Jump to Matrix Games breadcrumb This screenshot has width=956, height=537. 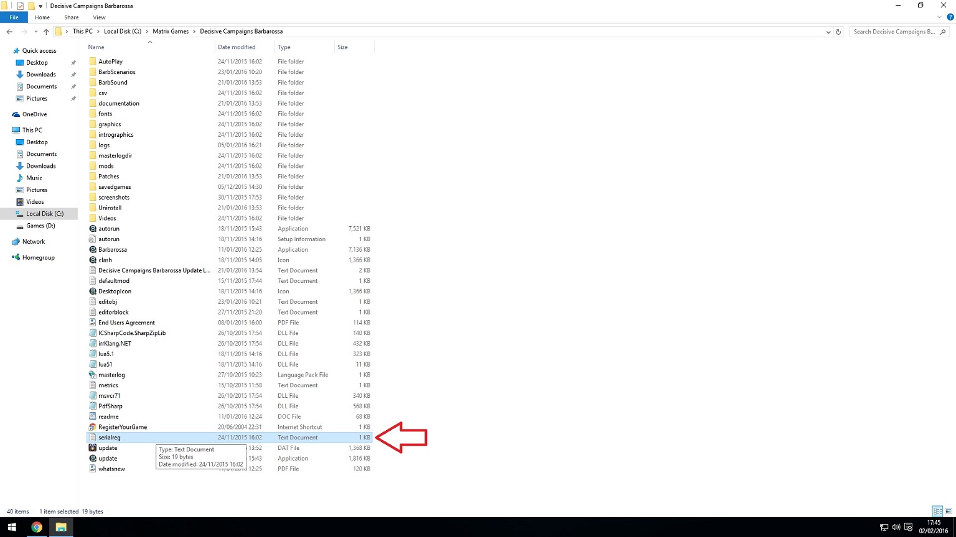[x=171, y=32]
